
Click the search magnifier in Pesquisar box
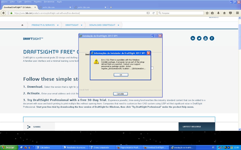(160, 13)
